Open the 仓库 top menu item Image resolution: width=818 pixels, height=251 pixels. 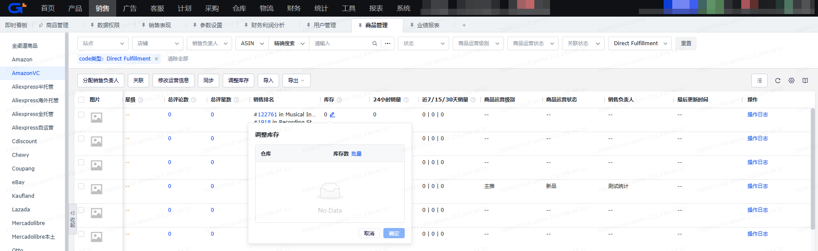click(239, 8)
